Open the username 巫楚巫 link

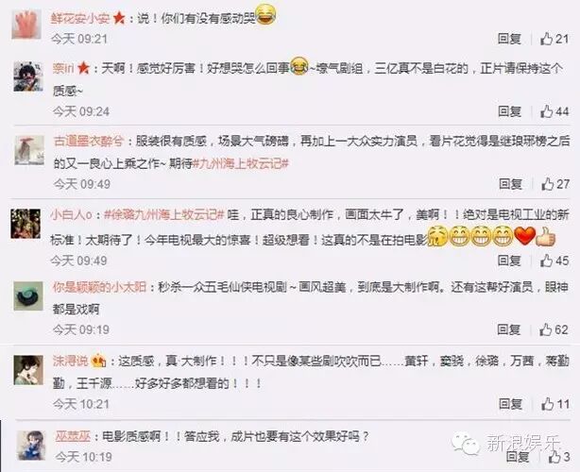point(73,436)
